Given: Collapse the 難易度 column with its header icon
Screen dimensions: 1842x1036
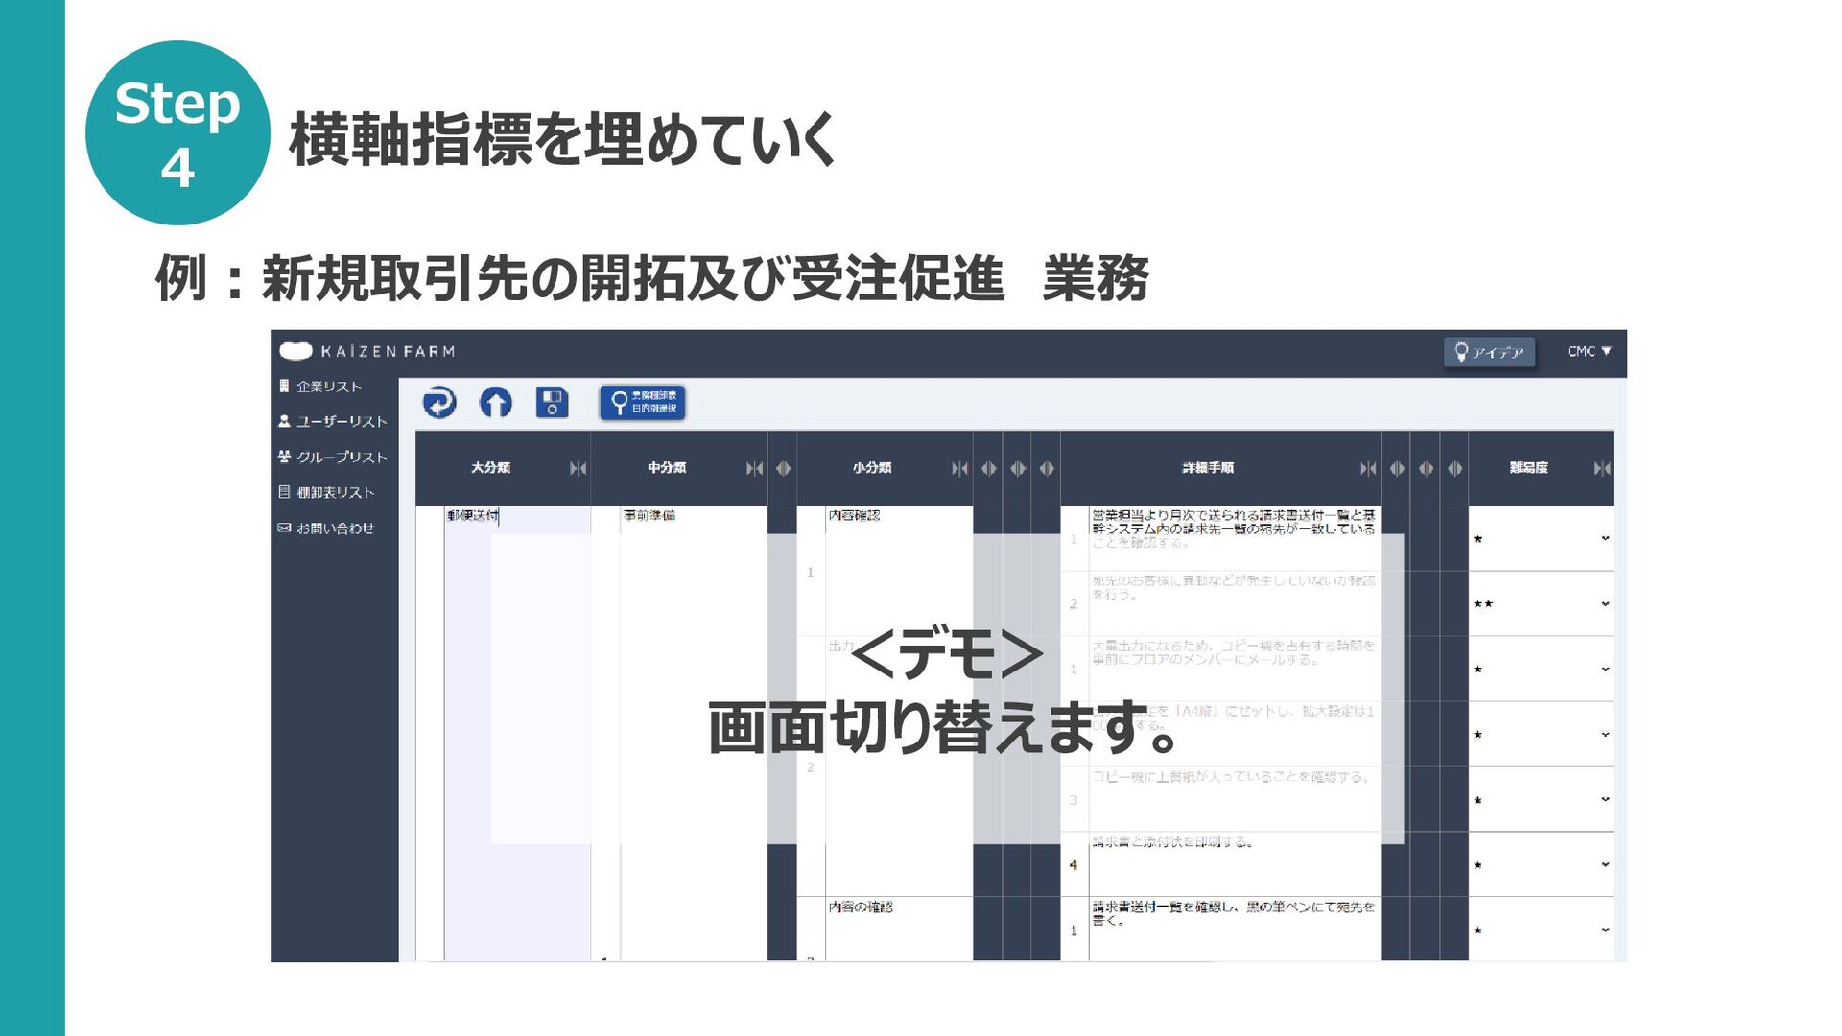Looking at the screenshot, I should [x=1602, y=468].
